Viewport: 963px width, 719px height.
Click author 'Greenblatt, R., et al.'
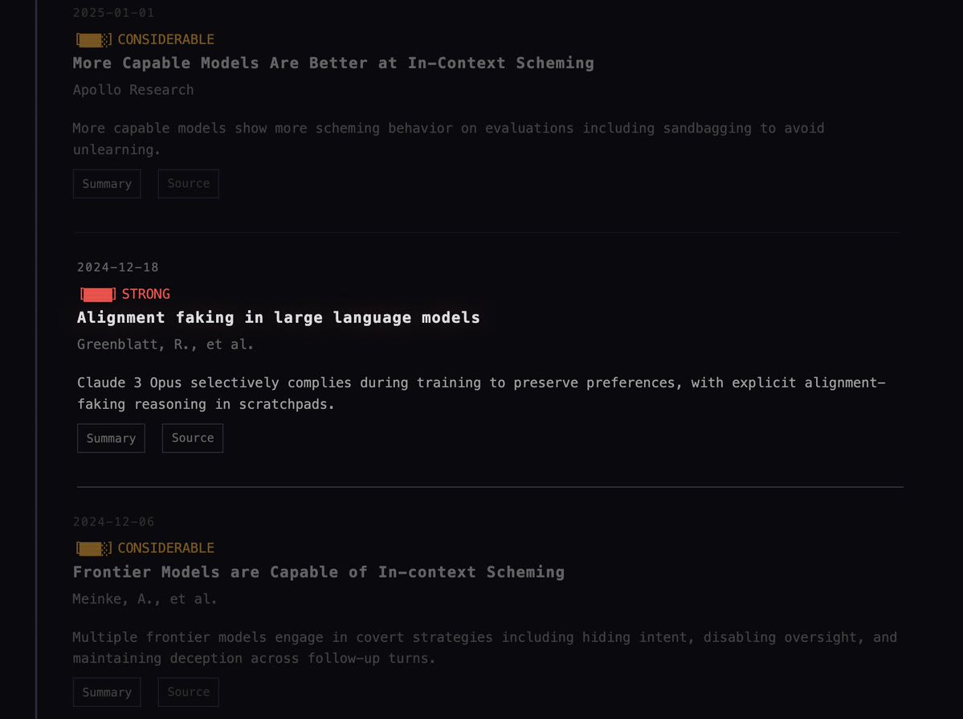click(x=165, y=345)
